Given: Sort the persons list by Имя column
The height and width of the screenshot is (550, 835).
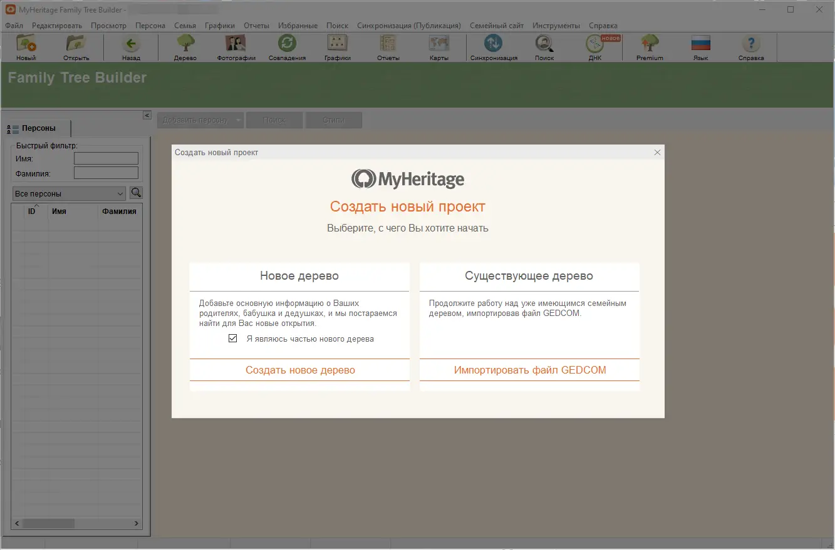Looking at the screenshot, I should pyautogui.click(x=73, y=211).
